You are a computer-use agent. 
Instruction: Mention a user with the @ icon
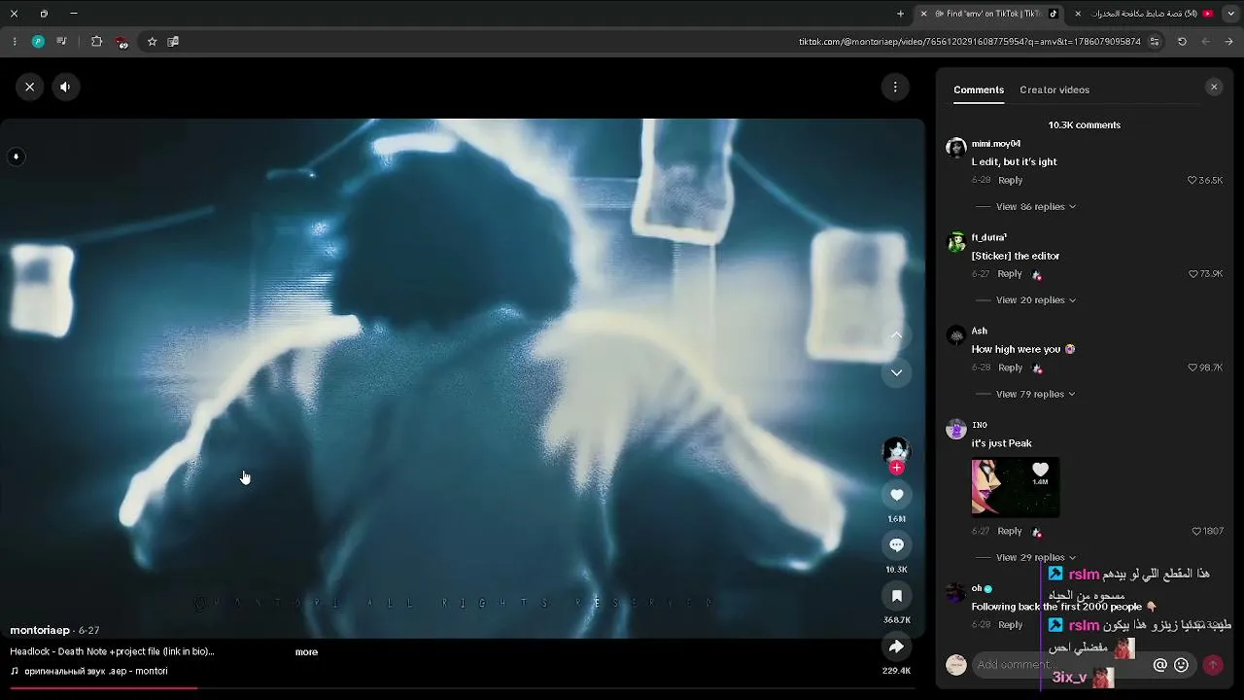[1159, 665]
